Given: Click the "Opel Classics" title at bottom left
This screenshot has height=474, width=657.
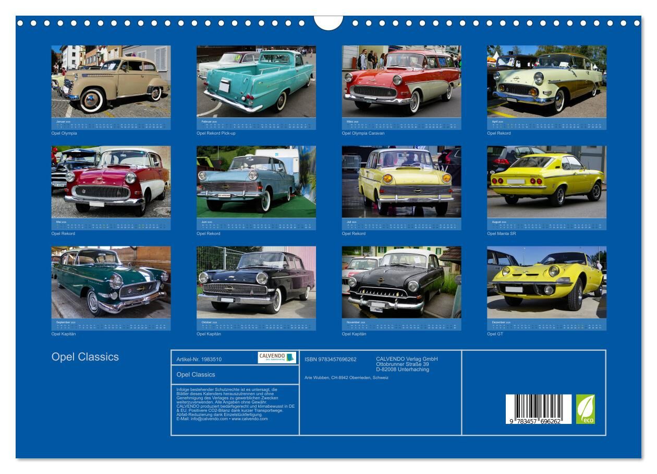Looking at the screenshot, I should coord(85,357).
